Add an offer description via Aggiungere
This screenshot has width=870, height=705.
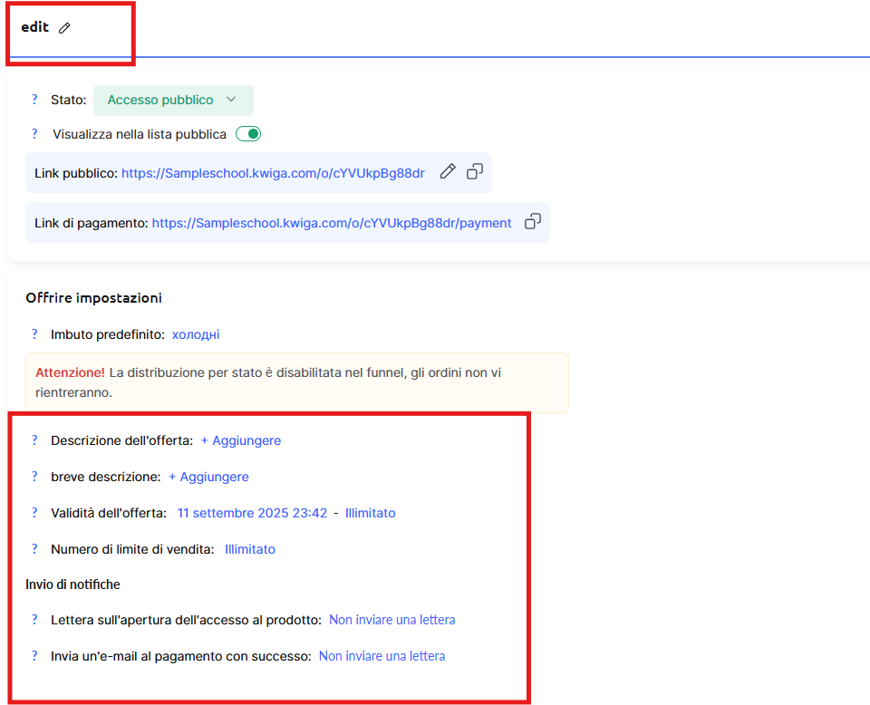pyautogui.click(x=240, y=440)
